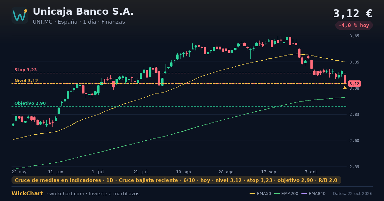Select the Unicaja Banco S.A. title
This screenshot has height=201, width=384.
coord(83,11)
